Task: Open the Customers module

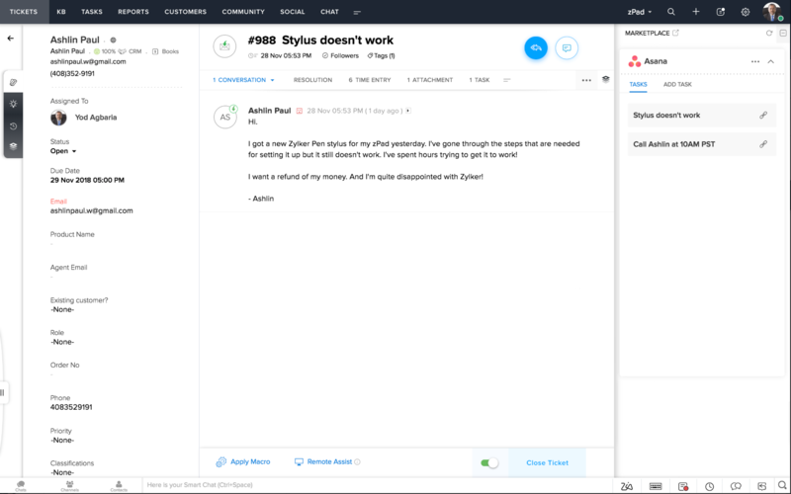Action: click(185, 12)
